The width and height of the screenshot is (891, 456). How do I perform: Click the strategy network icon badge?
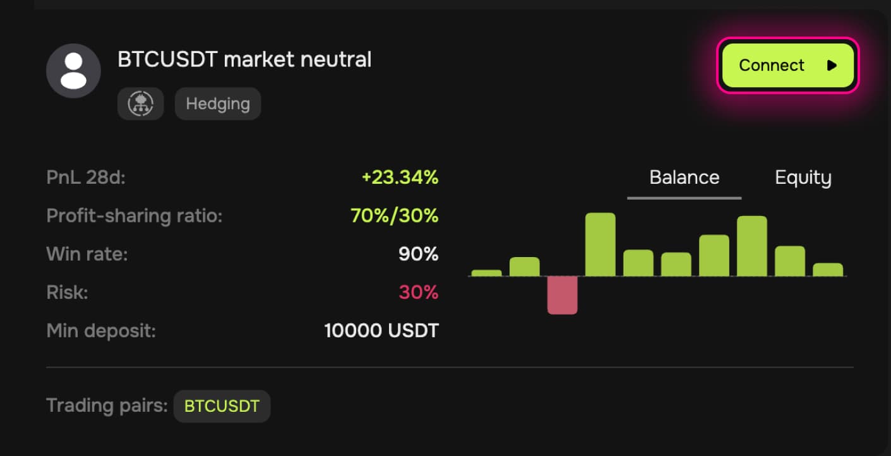[x=141, y=104]
